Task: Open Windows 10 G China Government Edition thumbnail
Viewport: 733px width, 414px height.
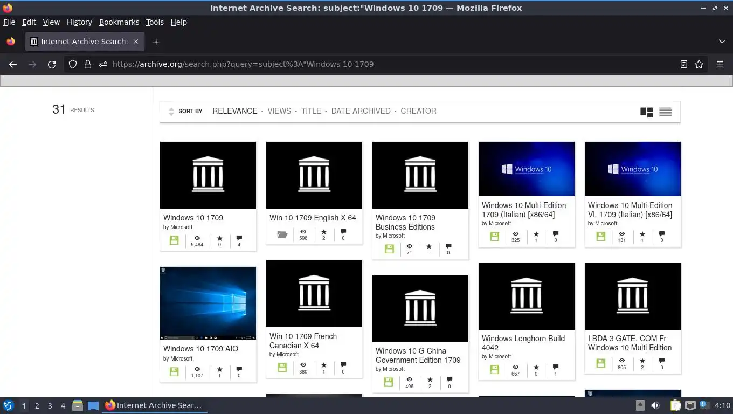Action: pyautogui.click(x=420, y=309)
